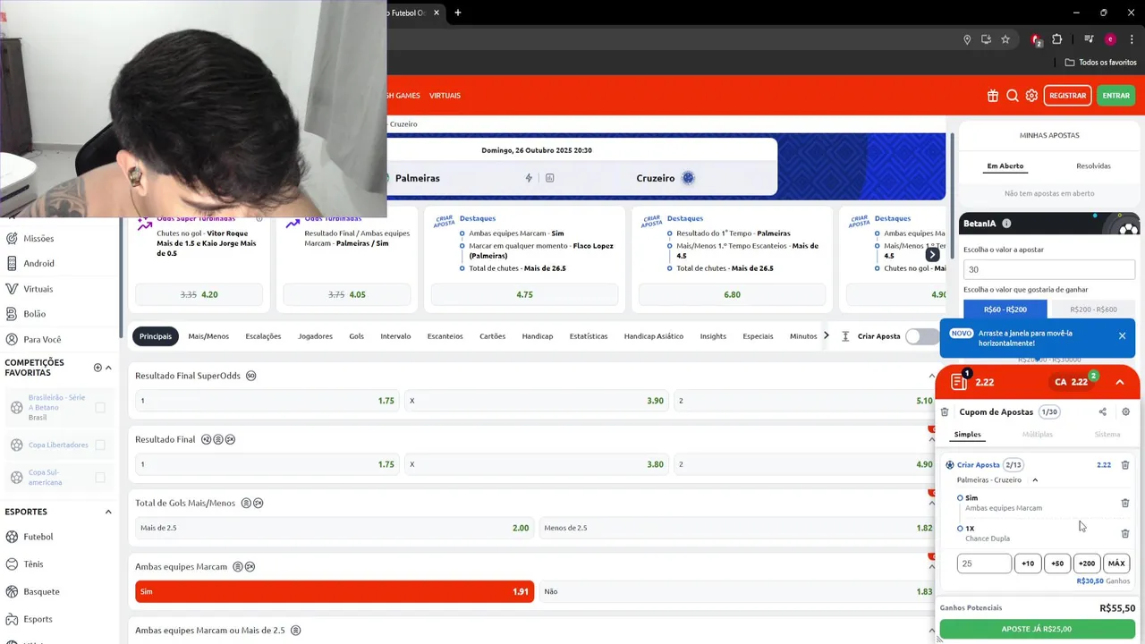
Task: Close the Arraste a janela tooltip
Action: click(x=1122, y=336)
